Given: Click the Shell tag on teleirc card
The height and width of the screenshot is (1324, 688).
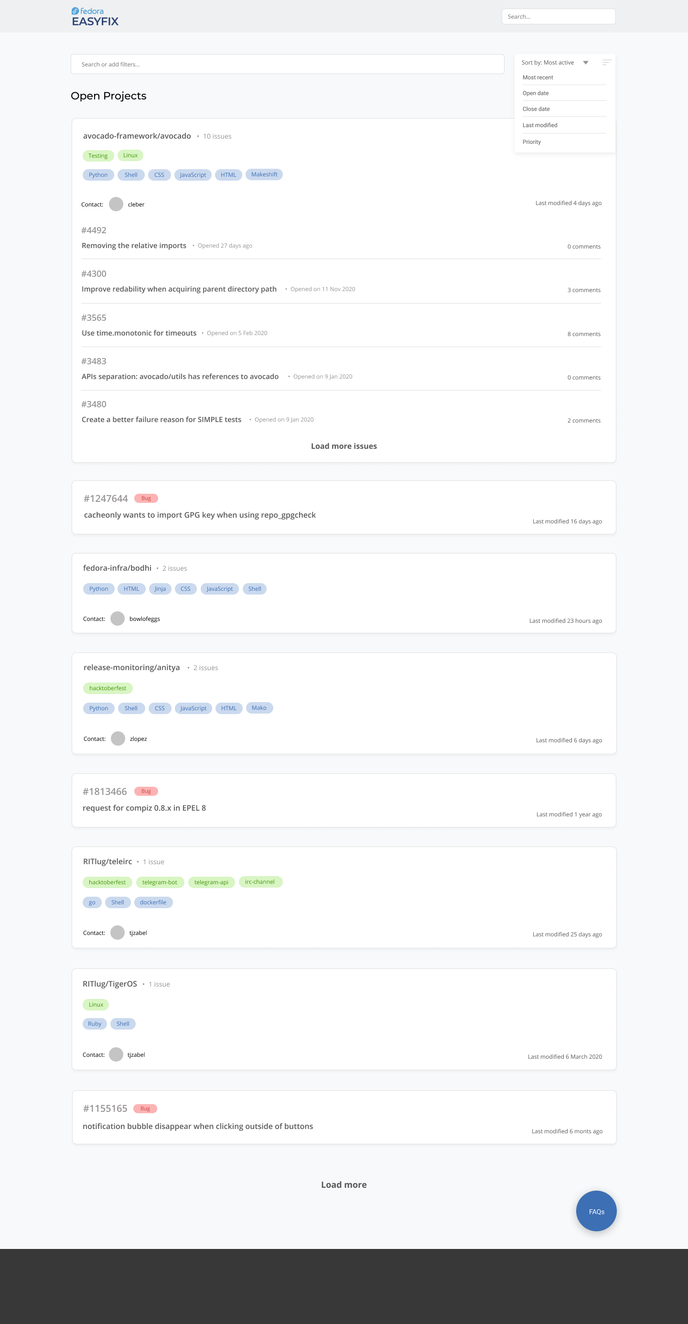Looking at the screenshot, I should [x=118, y=902].
